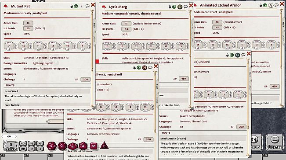Image resolution: width=286 pixels, height=160 pixels.
Task: Open the chat bubble on Animated Etched Armor sheet
Action: 276,5
